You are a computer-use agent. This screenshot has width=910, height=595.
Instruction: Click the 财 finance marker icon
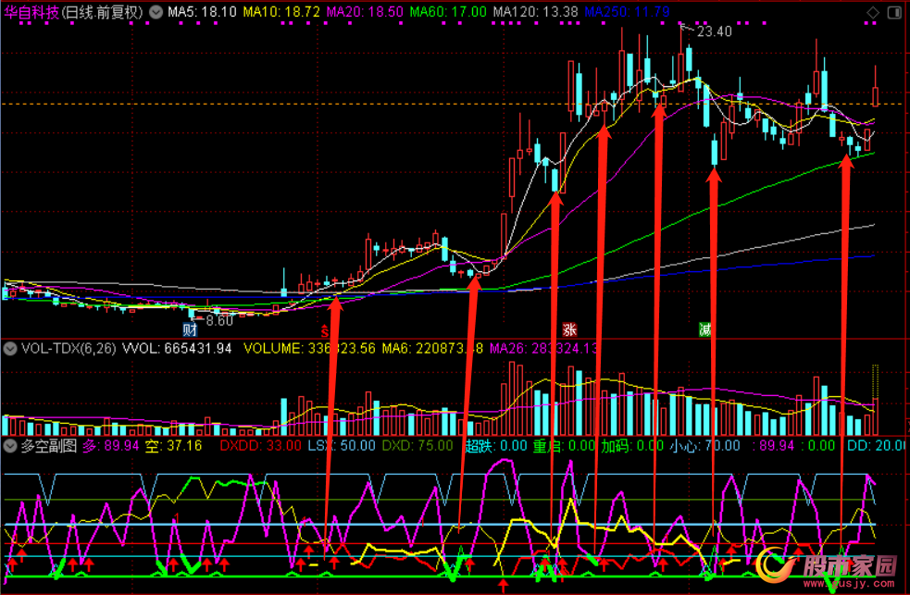pyautogui.click(x=190, y=329)
